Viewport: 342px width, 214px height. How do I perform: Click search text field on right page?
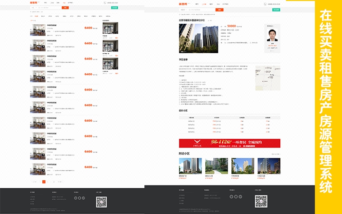point(201,10)
